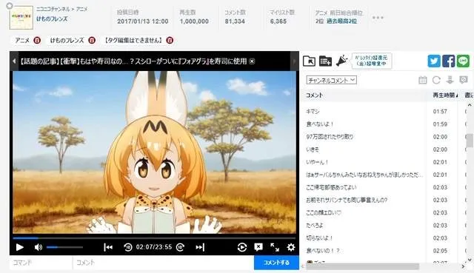Adjust the volume slider
This screenshot has width=474, height=273.
(64, 247)
